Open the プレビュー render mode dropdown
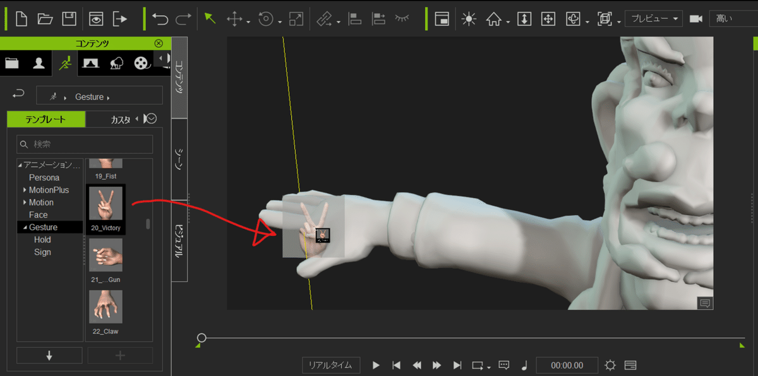 pyautogui.click(x=654, y=19)
